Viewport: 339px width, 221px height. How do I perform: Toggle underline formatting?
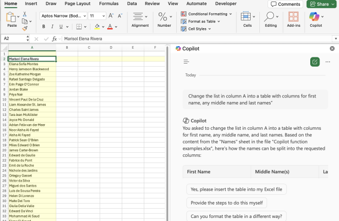pyautogui.click(x=61, y=27)
